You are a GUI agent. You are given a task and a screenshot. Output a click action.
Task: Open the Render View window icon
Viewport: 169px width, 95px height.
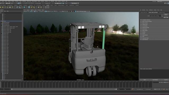click(x=56, y=3)
